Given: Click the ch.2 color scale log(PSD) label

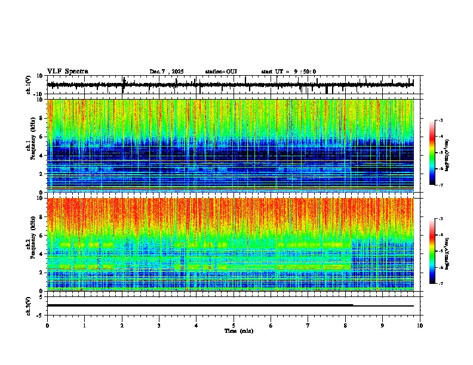Looking at the screenshot, I should 447,254.
